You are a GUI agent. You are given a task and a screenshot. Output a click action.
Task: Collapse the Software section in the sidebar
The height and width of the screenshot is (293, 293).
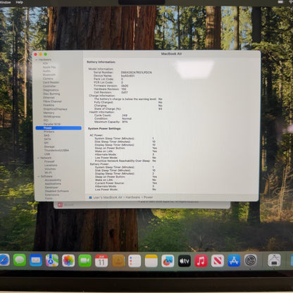39,176
